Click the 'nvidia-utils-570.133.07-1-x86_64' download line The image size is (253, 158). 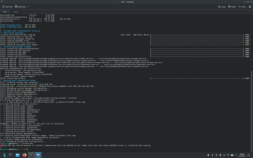[x=18, y=35]
